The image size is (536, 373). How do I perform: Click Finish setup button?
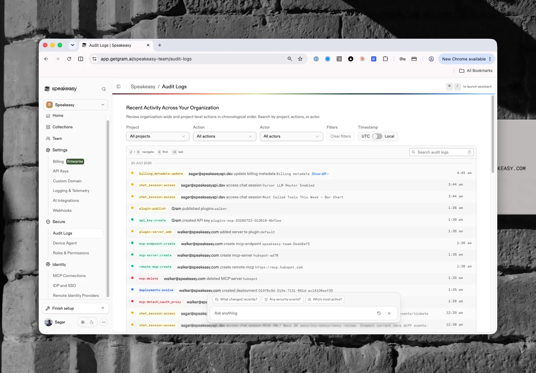tap(76, 308)
